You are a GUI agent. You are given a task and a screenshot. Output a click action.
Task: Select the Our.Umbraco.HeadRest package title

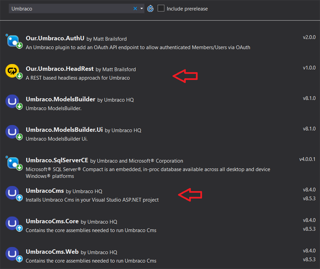(60, 69)
